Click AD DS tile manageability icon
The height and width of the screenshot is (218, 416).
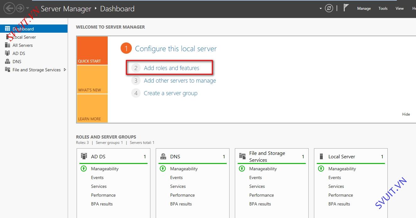tap(84, 169)
